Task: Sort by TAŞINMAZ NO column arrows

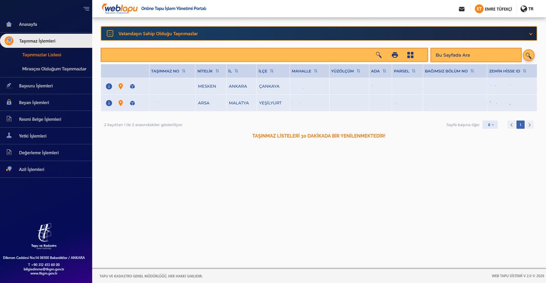Action: click(x=184, y=71)
